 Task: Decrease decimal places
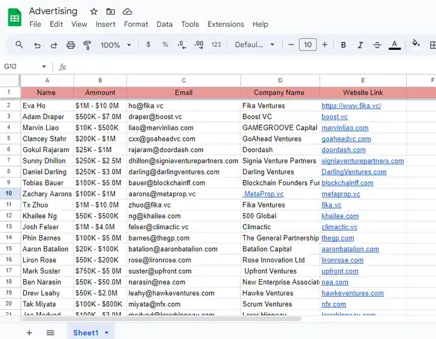(182, 45)
